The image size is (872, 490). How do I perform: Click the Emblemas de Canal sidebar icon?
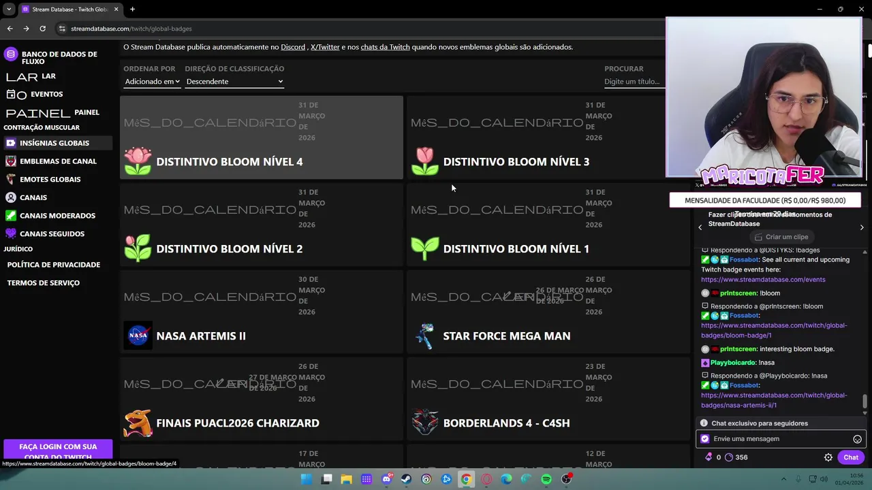coord(11,161)
